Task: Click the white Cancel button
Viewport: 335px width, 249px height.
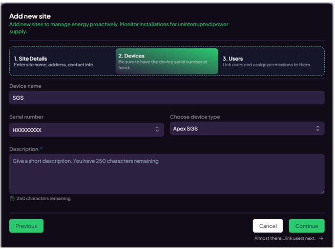Action: click(268, 226)
